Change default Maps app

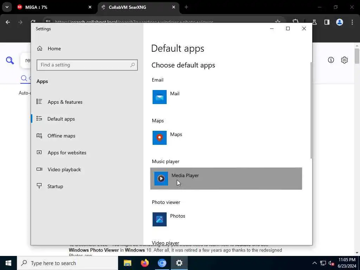click(226, 138)
